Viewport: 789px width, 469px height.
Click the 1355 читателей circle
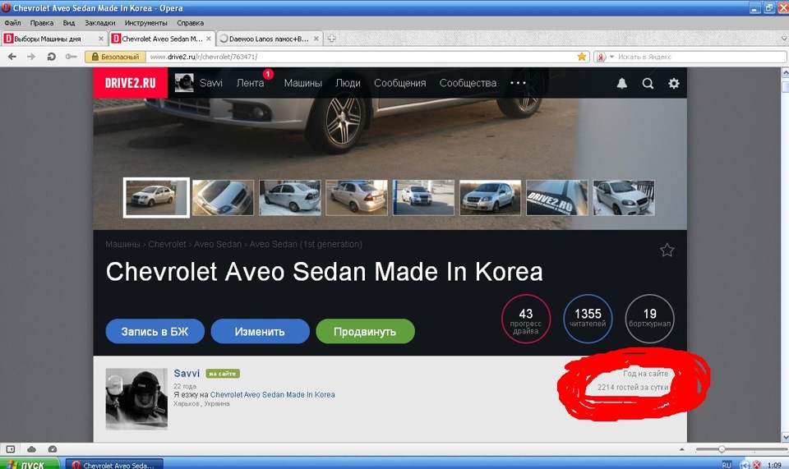tap(588, 319)
